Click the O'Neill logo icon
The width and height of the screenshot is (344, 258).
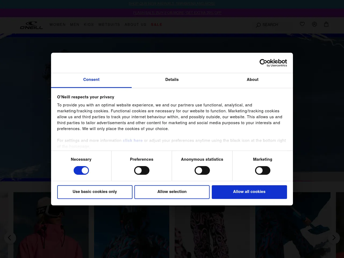(31, 25)
